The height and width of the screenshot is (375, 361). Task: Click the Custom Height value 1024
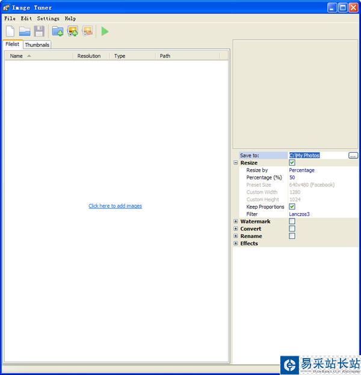pos(295,199)
